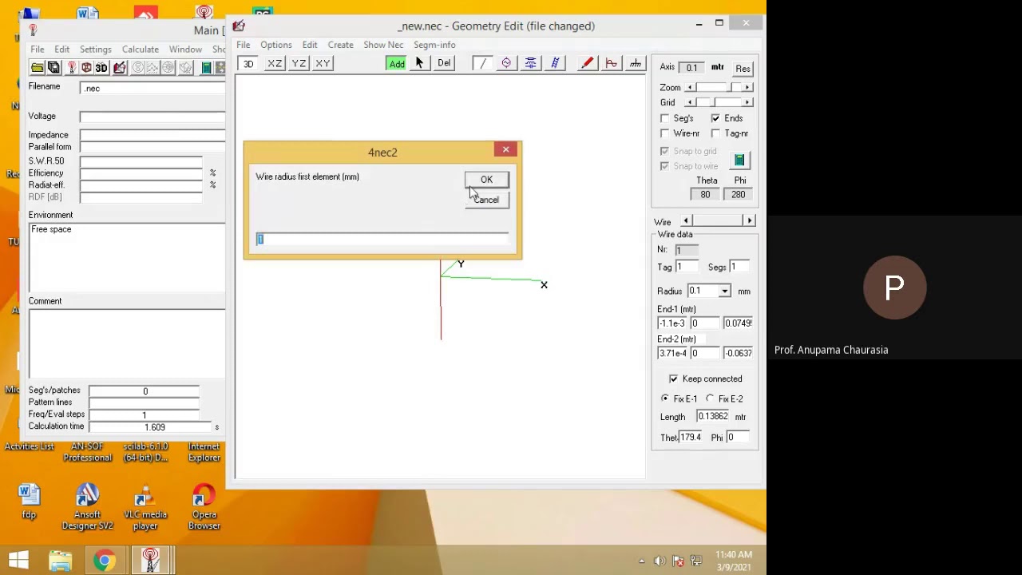Click the Grid slider left arrow

click(690, 102)
